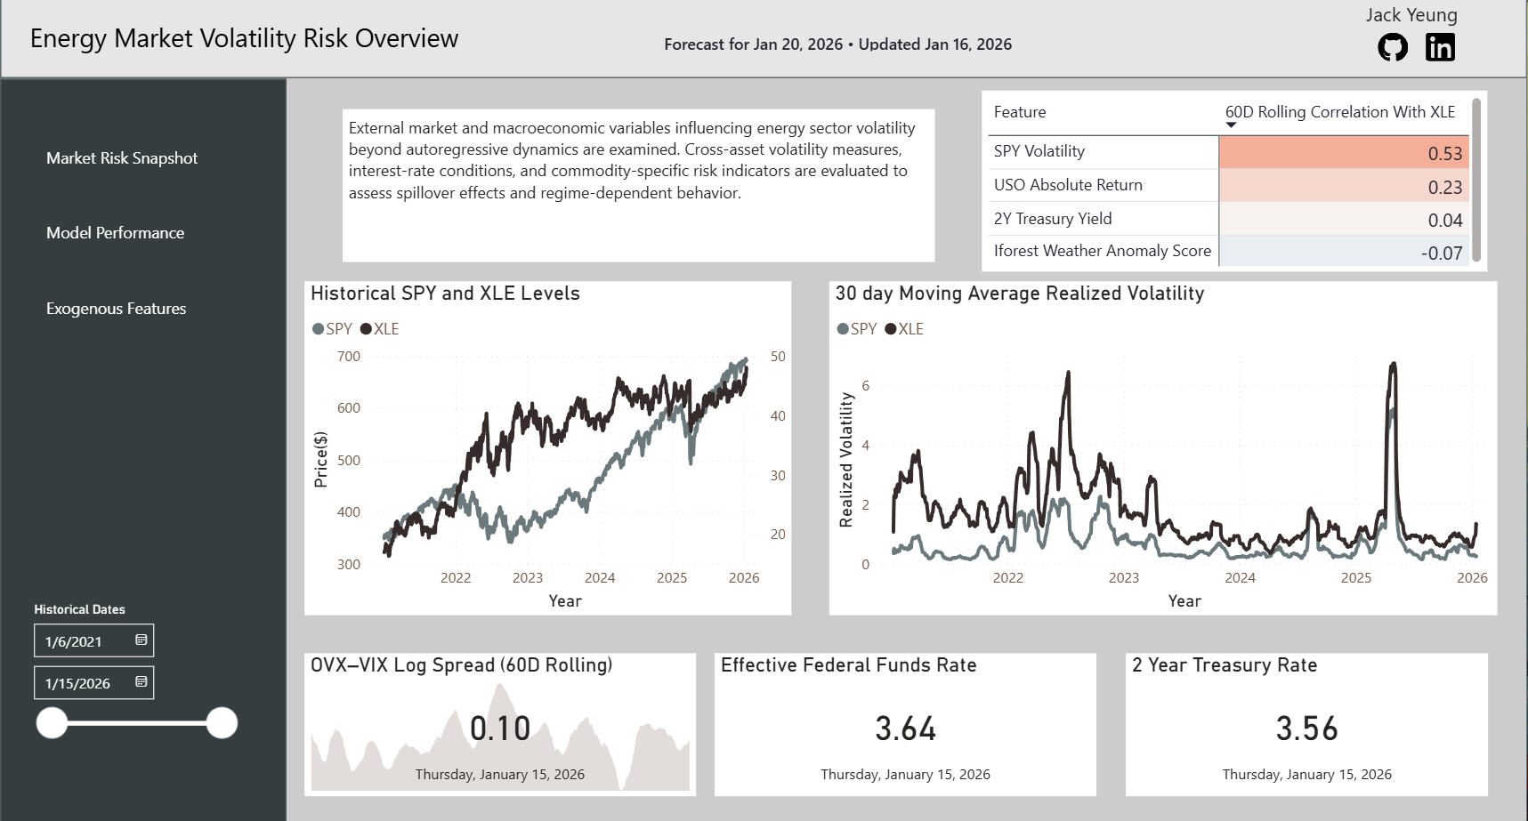
Task: Click the correlation table vertical scrollbar
Action: coord(1476,181)
